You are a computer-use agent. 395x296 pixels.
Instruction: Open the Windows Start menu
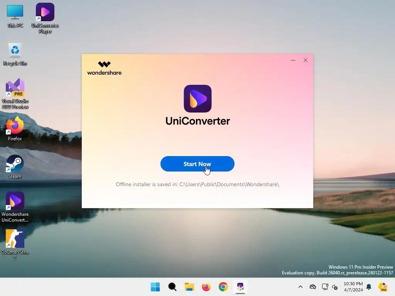pos(155,287)
